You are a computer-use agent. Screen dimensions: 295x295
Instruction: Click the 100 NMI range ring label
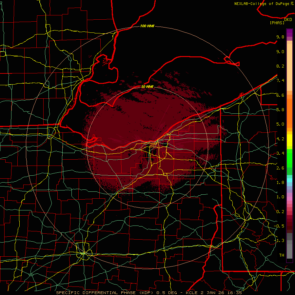pos(147,26)
